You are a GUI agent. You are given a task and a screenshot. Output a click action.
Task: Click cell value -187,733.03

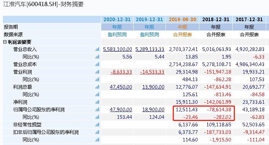coord(218,132)
